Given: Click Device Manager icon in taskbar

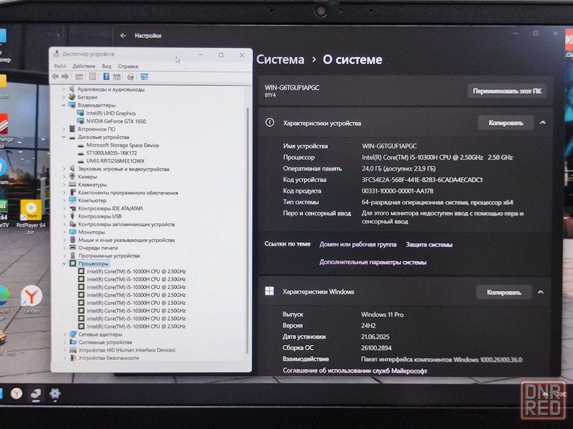Looking at the screenshot, I should click(36, 394).
